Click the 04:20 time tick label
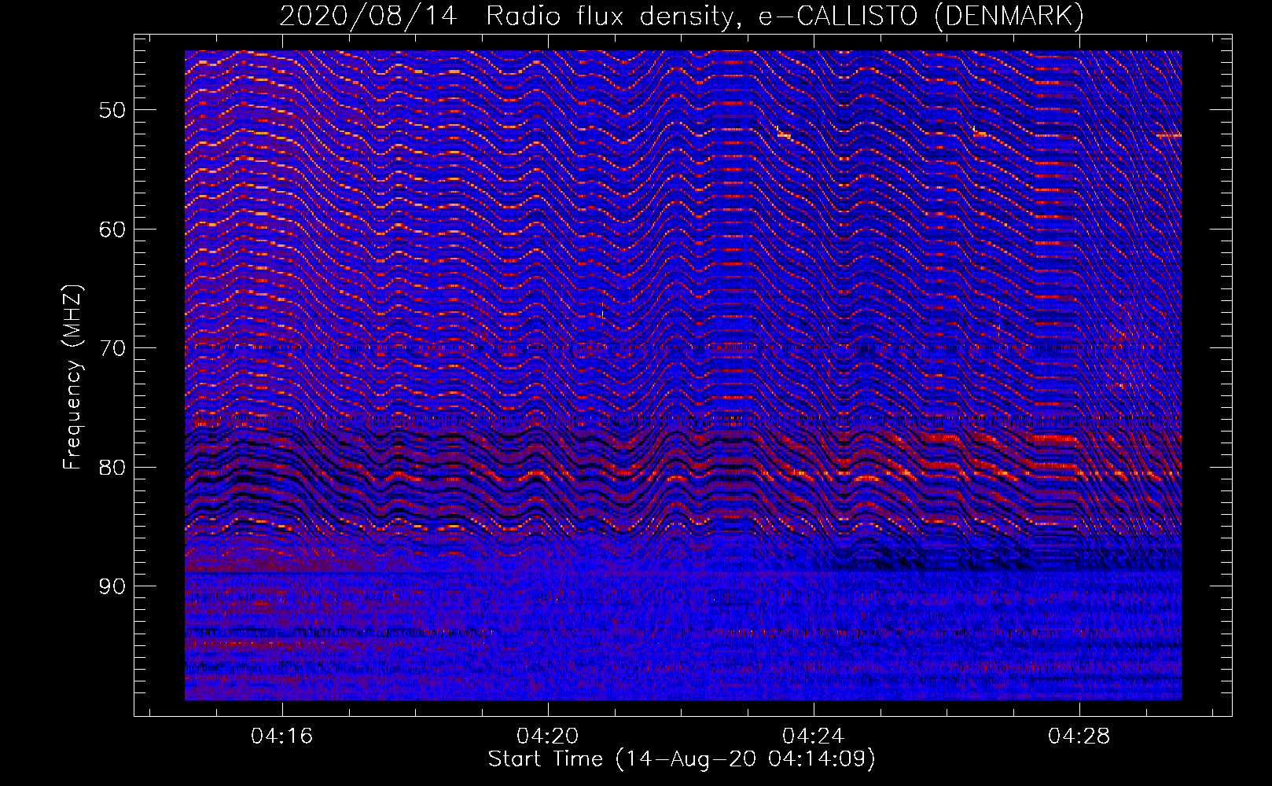 pos(547,736)
